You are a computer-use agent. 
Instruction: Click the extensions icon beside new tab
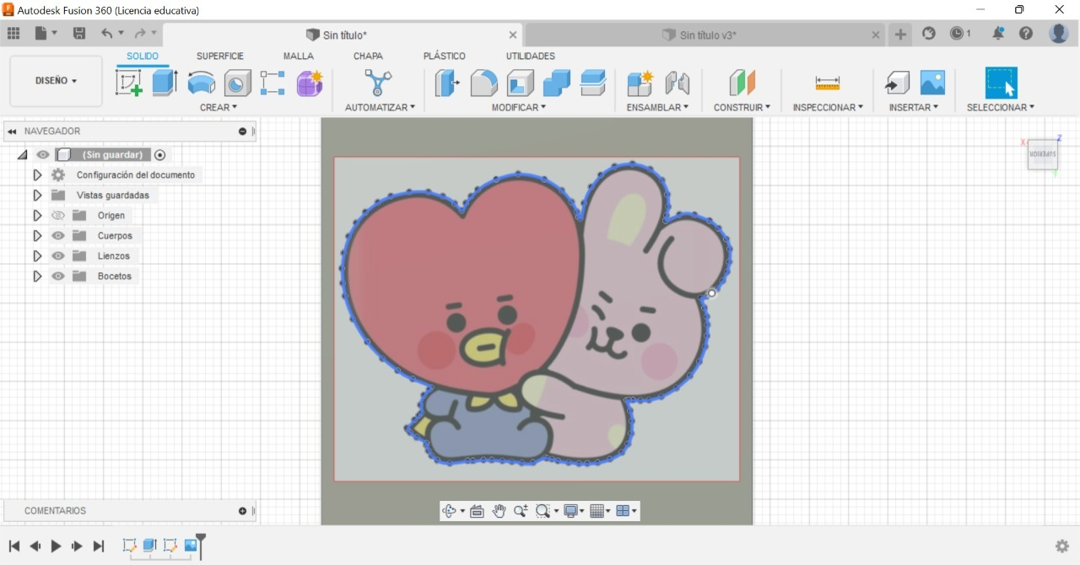point(929,34)
